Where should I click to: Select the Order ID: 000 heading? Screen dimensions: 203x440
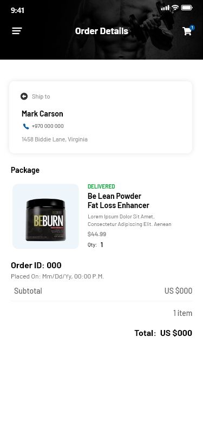[36, 265]
